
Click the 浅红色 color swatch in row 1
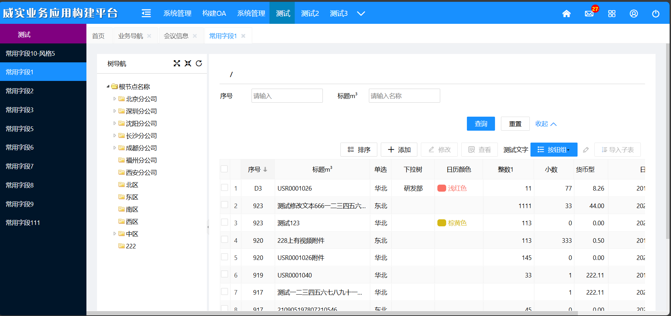click(442, 188)
